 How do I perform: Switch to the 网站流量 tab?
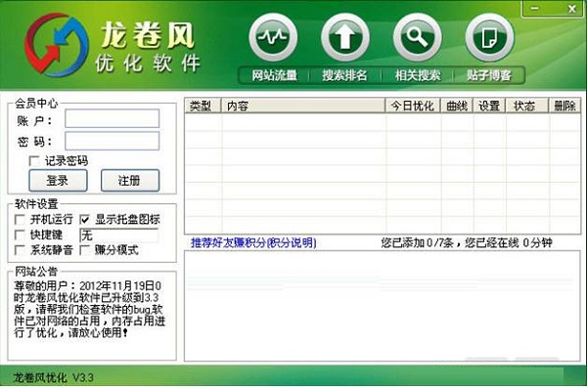[274, 75]
